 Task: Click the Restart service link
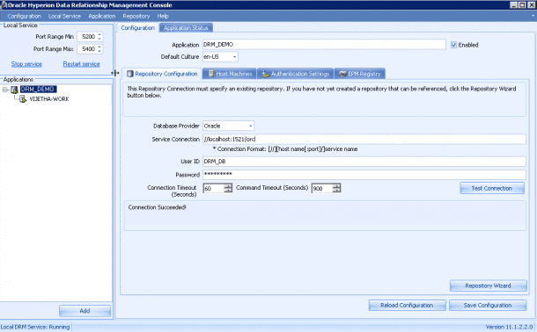coord(82,64)
